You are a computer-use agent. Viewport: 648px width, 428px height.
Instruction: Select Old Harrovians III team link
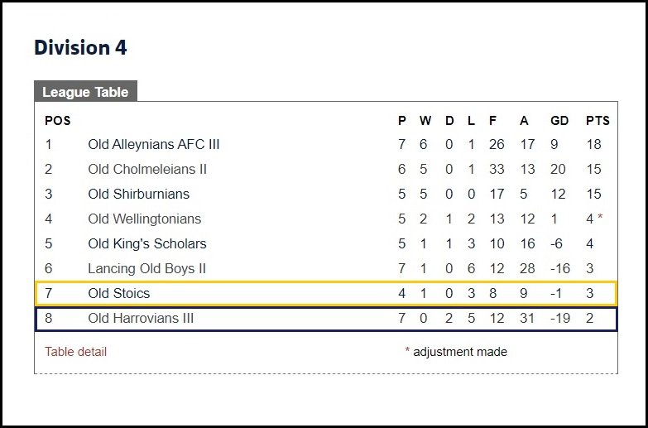[x=141, y=318]
